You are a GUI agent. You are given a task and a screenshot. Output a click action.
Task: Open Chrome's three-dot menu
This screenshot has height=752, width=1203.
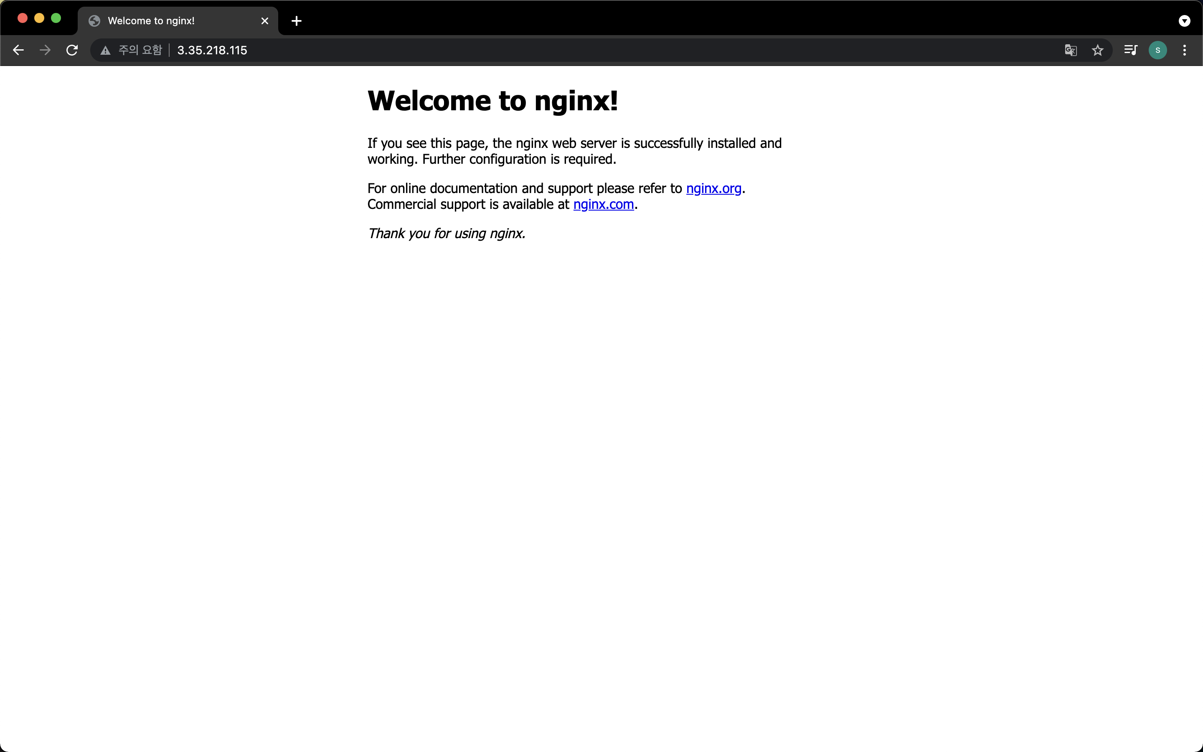tap(1185, 50)
